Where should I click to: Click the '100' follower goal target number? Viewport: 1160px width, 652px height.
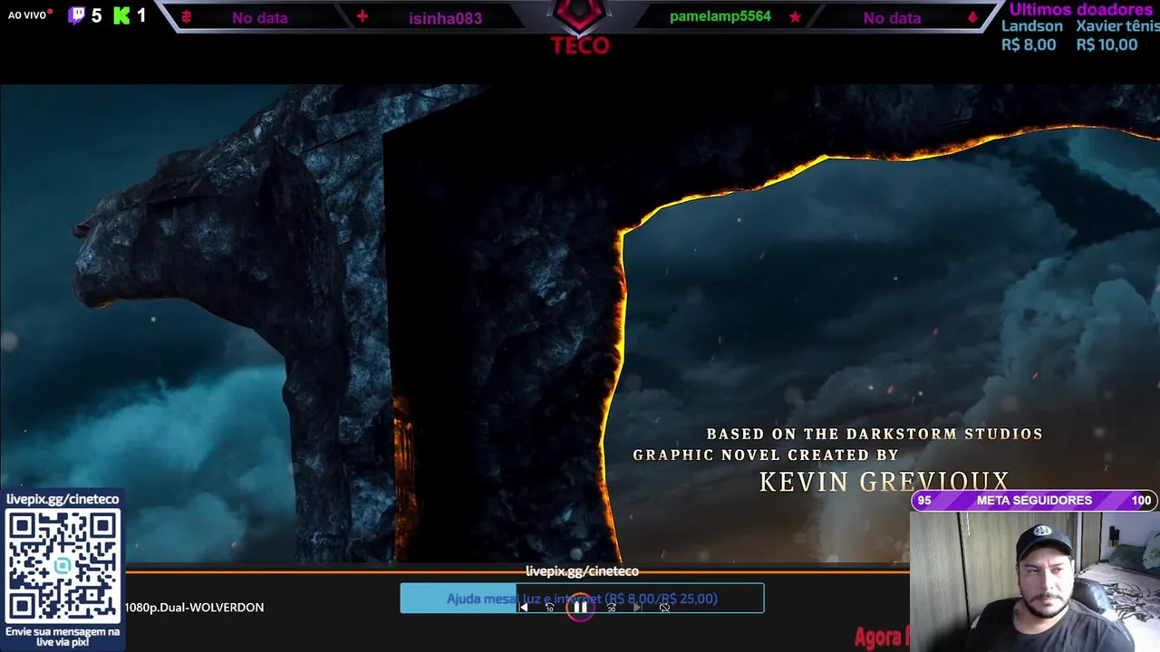click(1141, 501)
